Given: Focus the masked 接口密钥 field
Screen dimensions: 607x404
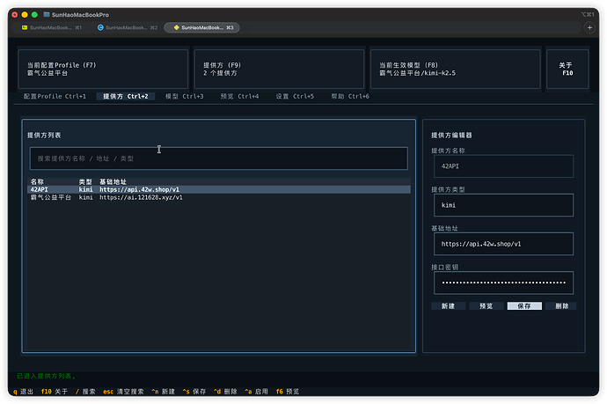Looking at the screenshot, I should 503,283.
